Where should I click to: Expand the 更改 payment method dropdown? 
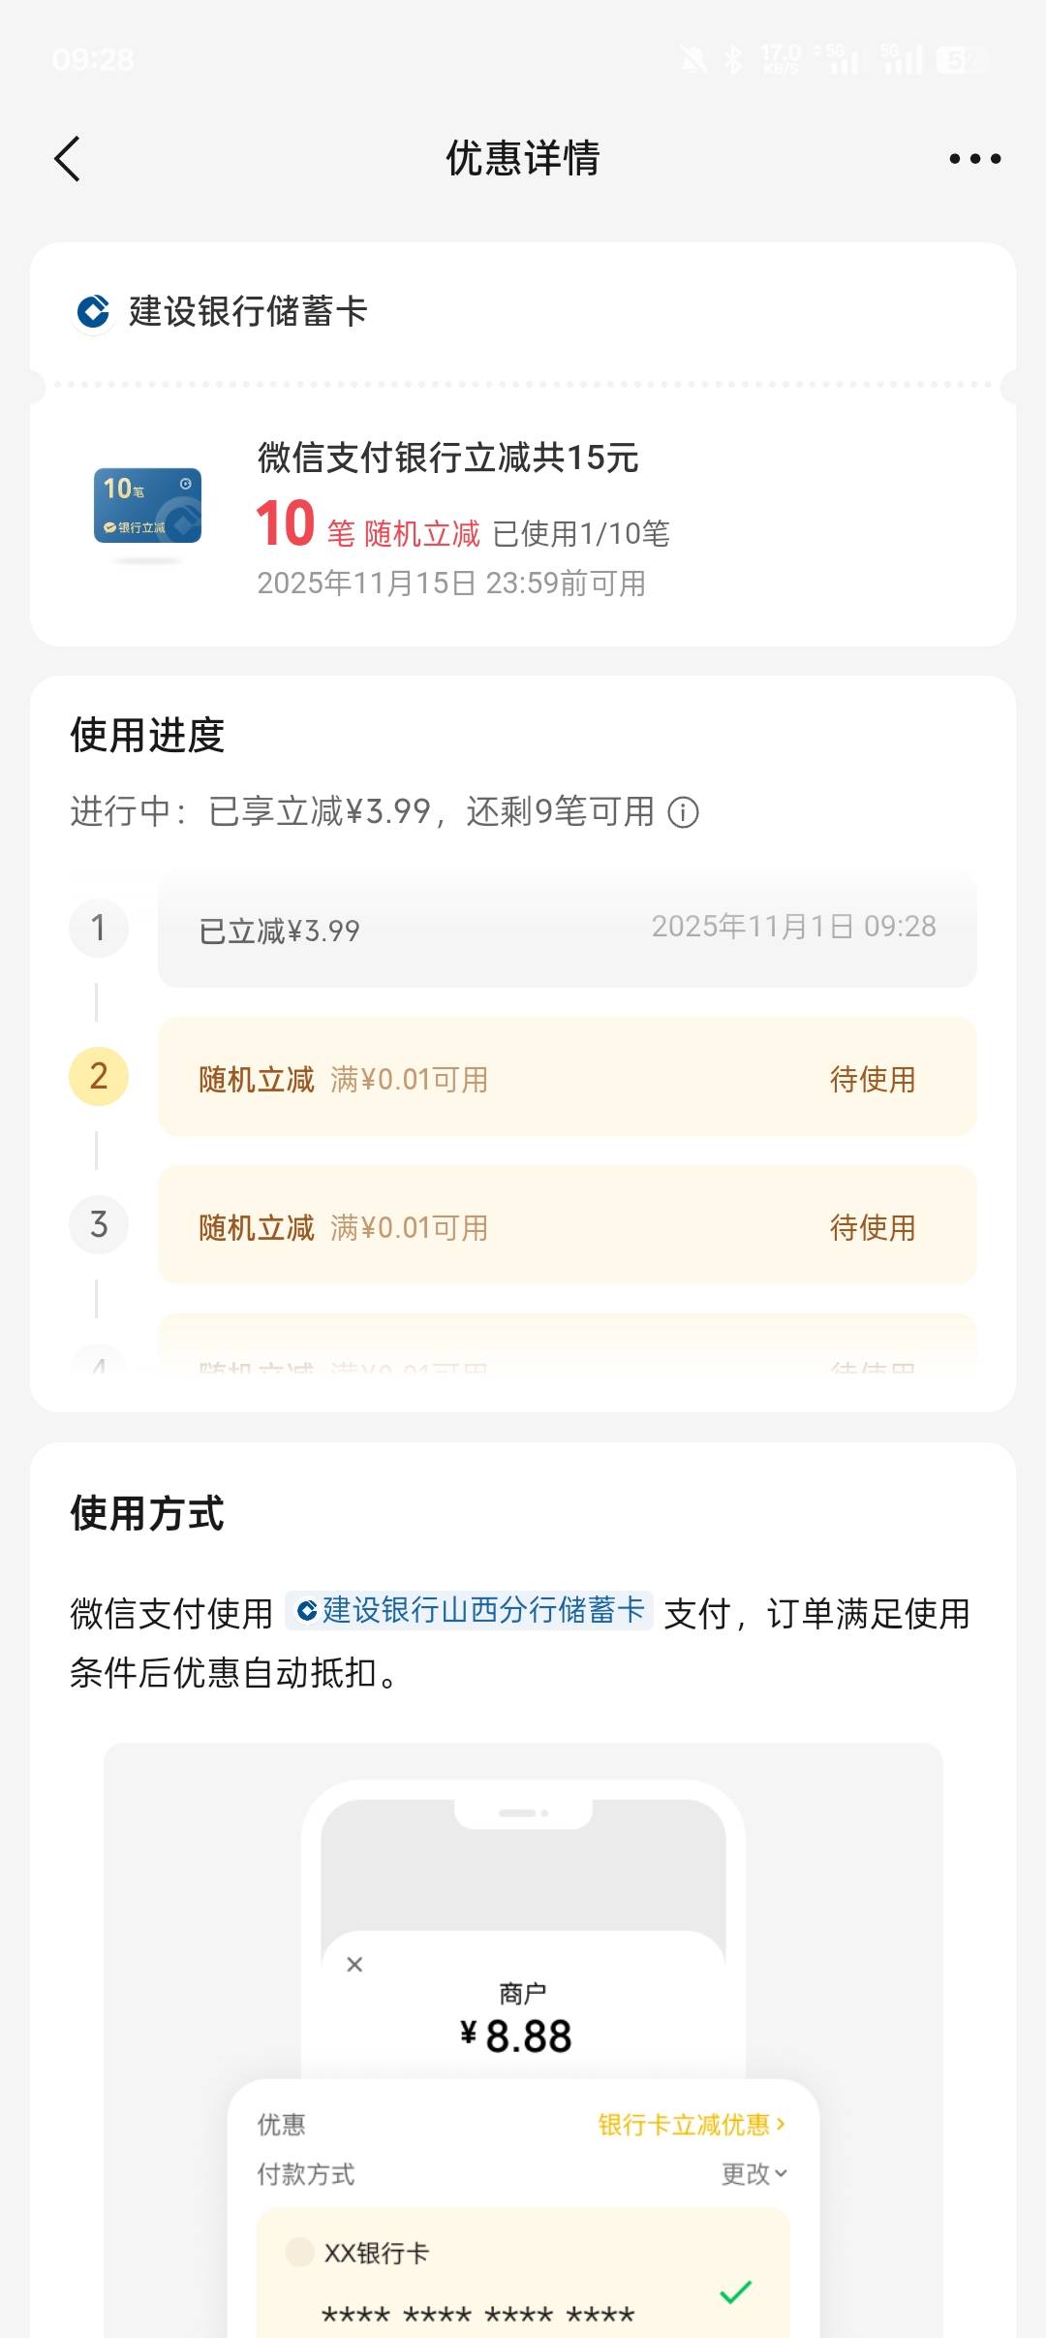754,2174
